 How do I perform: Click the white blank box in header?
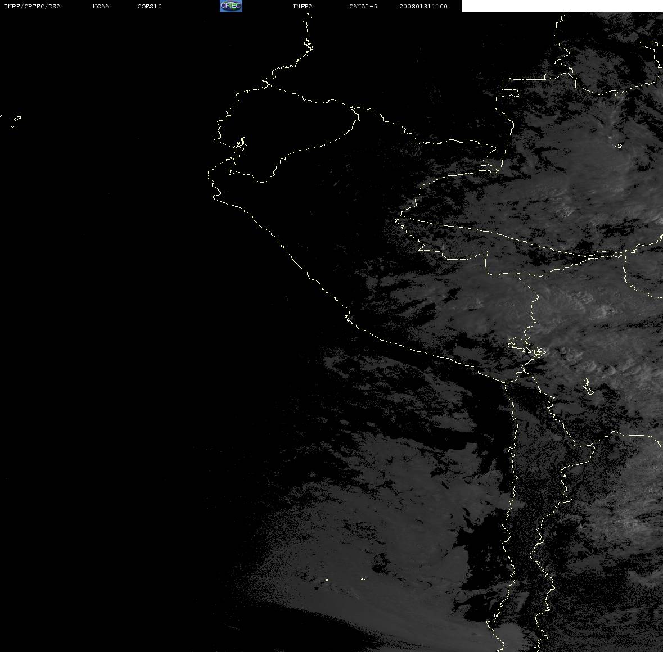tap(562, 6)
